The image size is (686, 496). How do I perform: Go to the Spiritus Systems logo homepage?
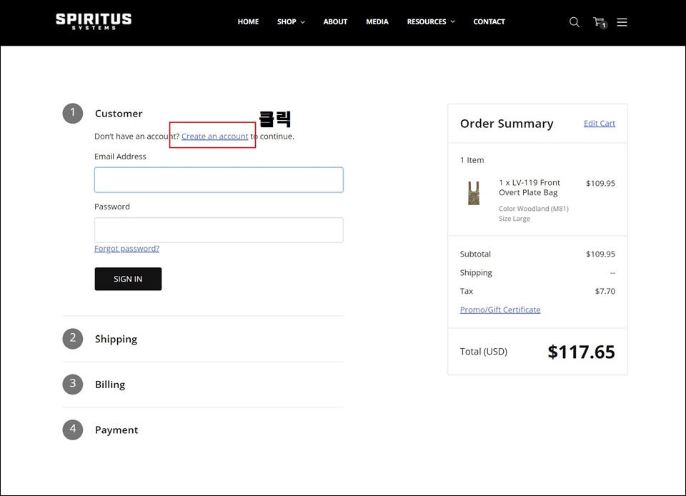pyautogui.click(x=94, y=21)
